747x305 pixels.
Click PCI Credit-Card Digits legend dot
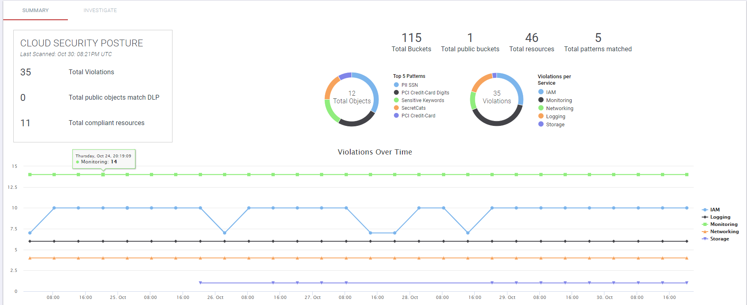click(396, 92)
